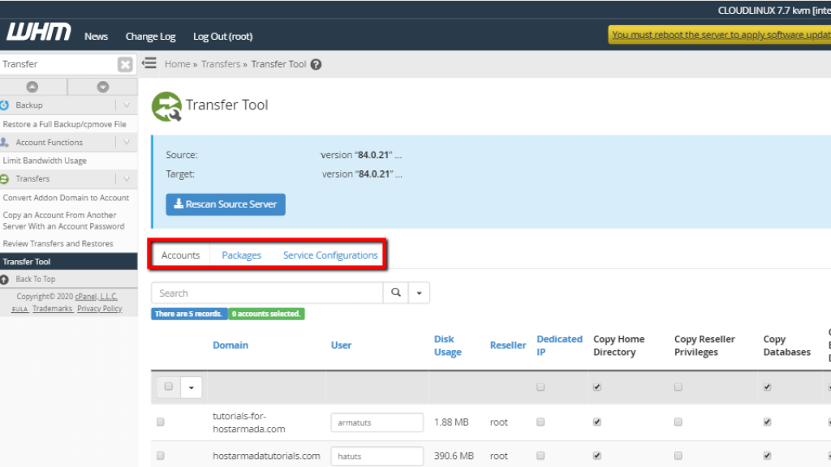Open Convert Addon Domain to Account
831x467 pixels.
click(x=66, y=198)
